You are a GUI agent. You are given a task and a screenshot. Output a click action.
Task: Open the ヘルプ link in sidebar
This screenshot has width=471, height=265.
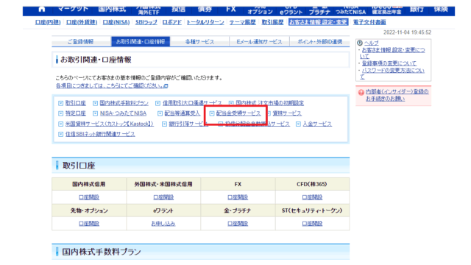click(x=372, y=43)
